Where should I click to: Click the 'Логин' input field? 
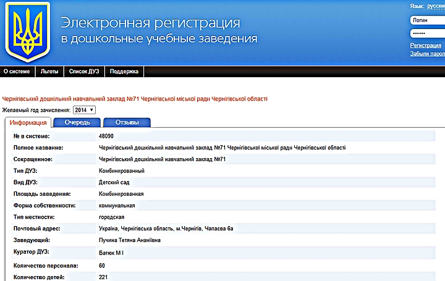(426, 20)
